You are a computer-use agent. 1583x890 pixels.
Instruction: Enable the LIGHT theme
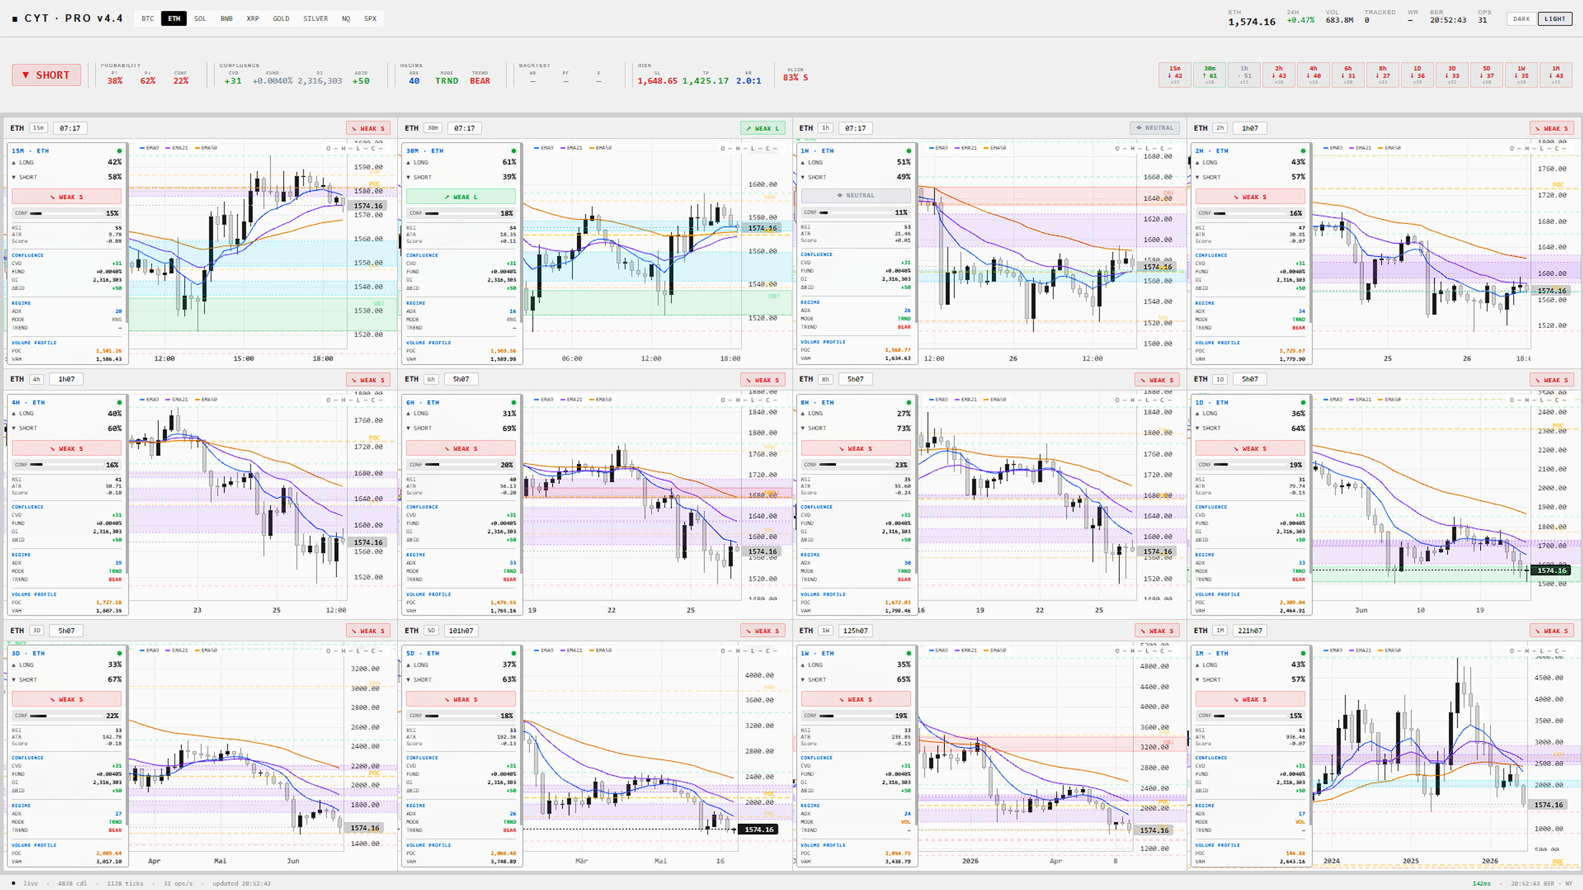click(x=1555, y=19)
